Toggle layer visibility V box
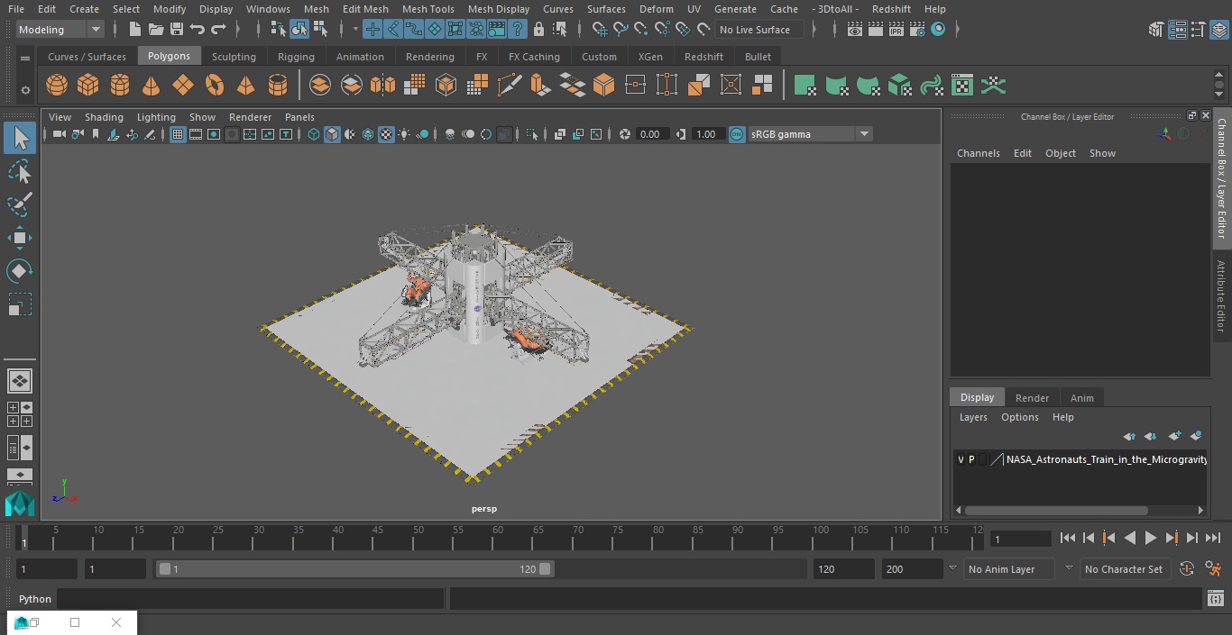The image size is (1232, 635). pyautogui.click(x=961, y=459)
